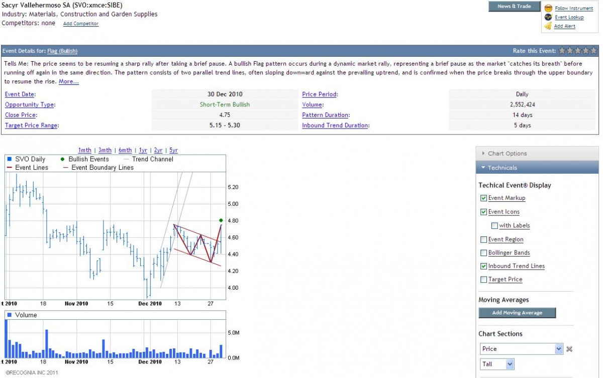Image resolution: width=603 pixels, height=378 pixels.
Task: Select the 5yr chart range
Action: pos(173,150)
